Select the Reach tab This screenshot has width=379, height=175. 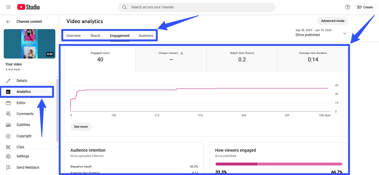[95, 35]
